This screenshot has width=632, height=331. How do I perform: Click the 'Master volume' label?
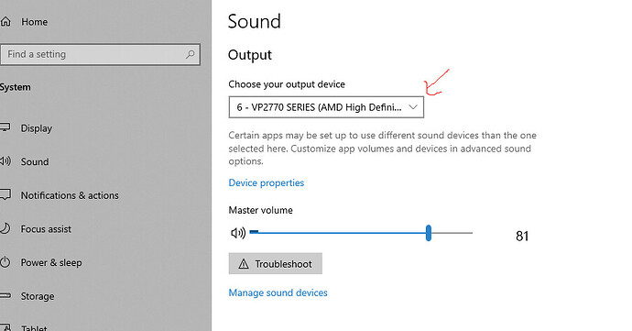pyautogui.click(x=260, y=210)
